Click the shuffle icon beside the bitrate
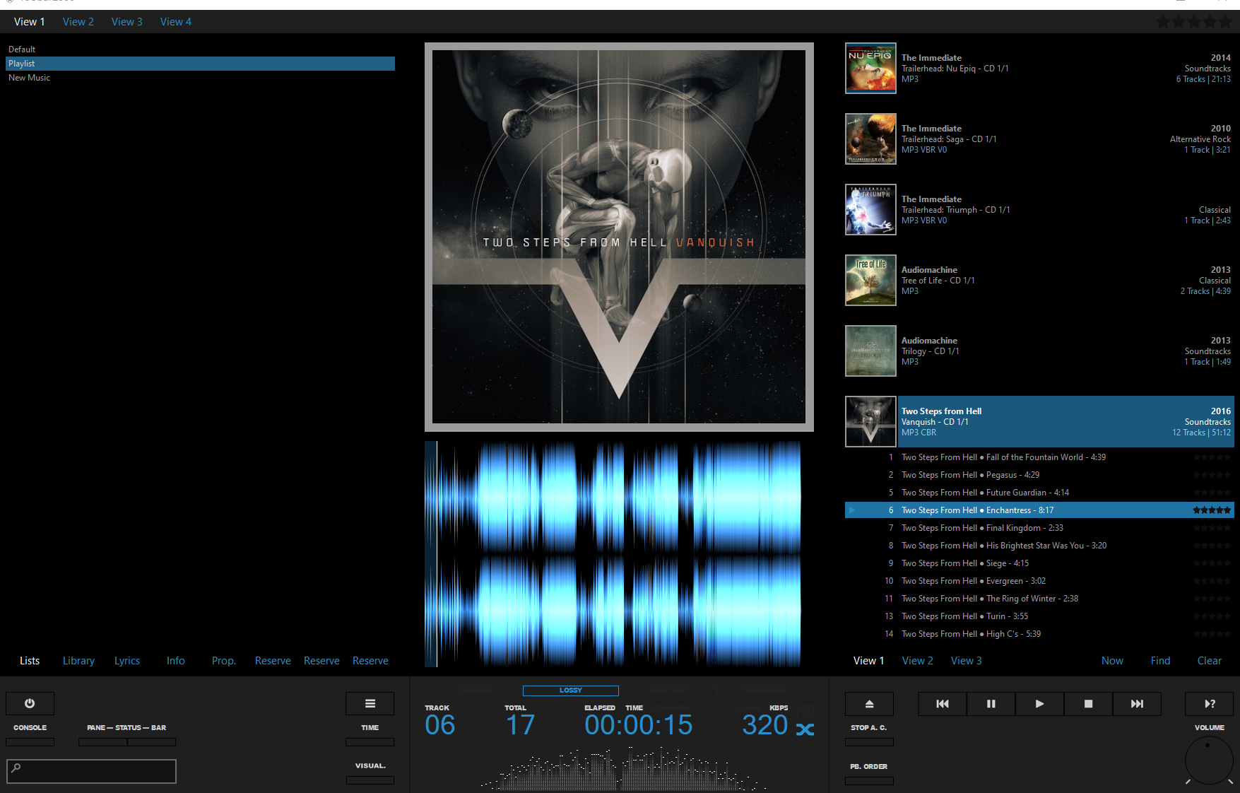The image size is (1240, 793). click(805, 729)
